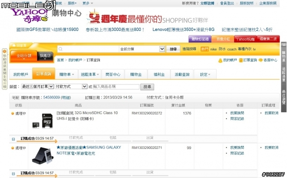Click the 服務說明 link
287x178 pixels.
pos(247,3)
